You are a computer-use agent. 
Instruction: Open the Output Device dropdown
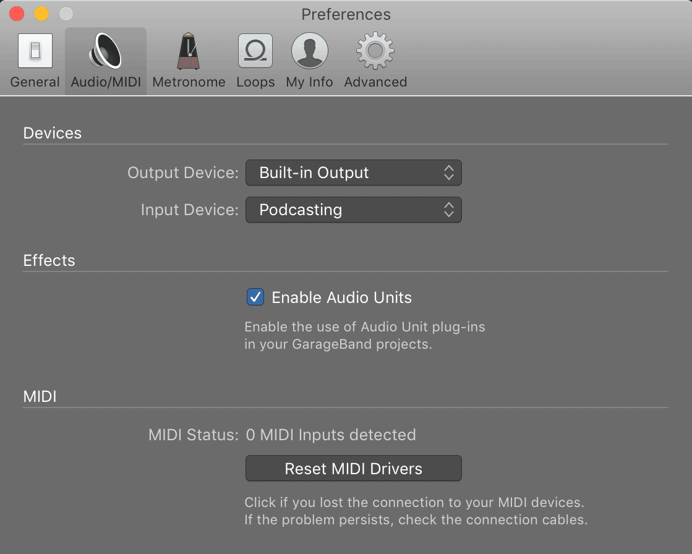pos(353,173)
